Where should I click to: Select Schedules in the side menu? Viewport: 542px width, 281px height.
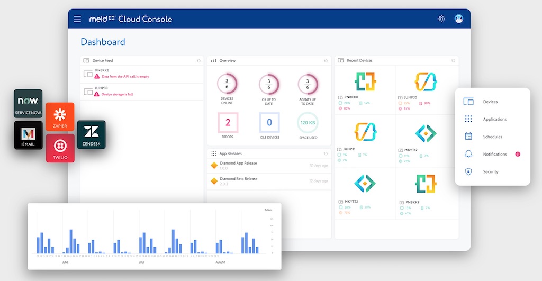pyautogui.click(x=492, y=137)
